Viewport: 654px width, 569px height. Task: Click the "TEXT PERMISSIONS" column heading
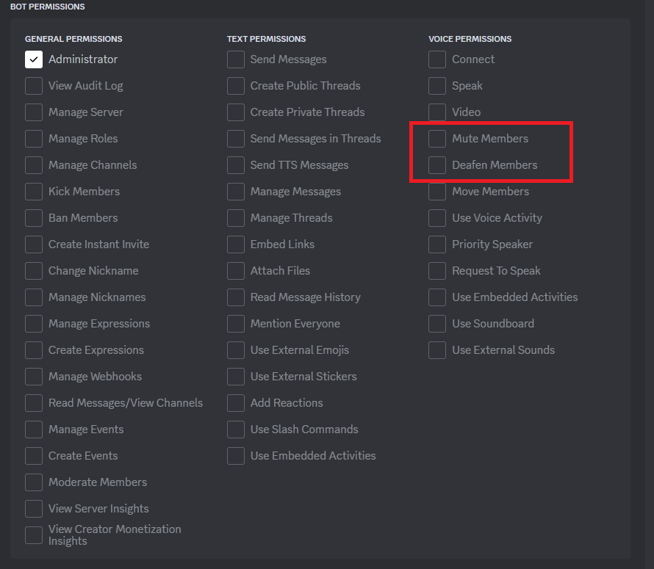pos(266,39)
